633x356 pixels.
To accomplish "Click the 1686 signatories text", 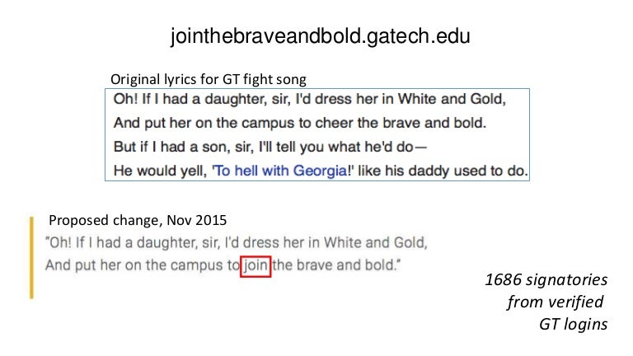I will click(546, 279).
